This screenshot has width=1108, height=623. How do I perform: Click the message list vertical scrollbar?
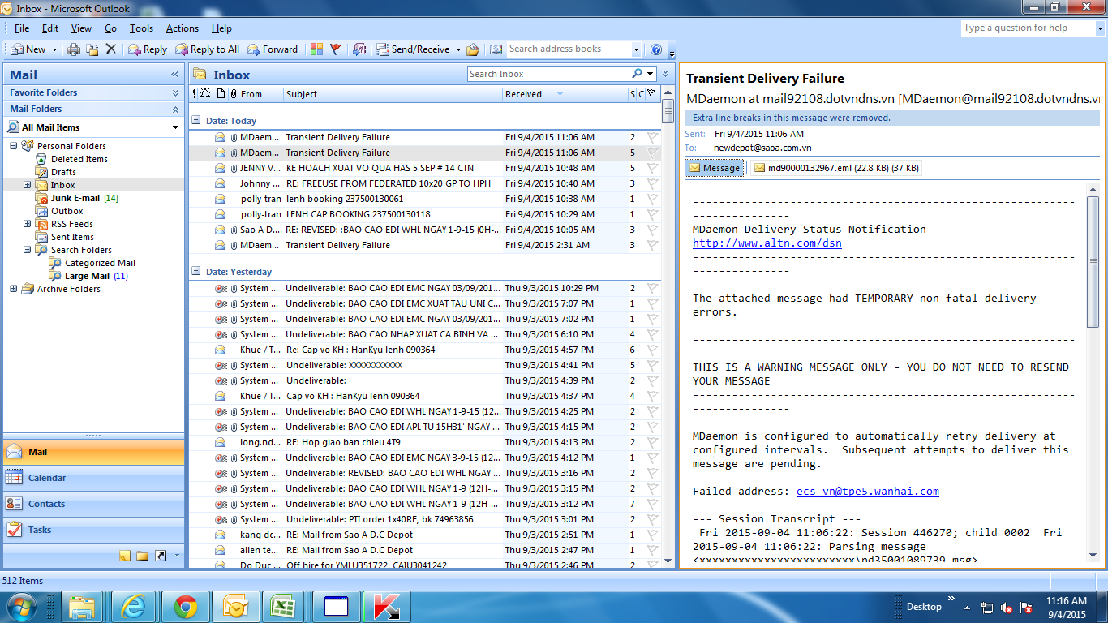(x=668, y=324)
